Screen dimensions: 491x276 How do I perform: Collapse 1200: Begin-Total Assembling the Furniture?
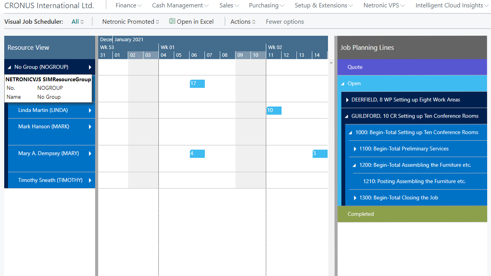tap(354, 165)
